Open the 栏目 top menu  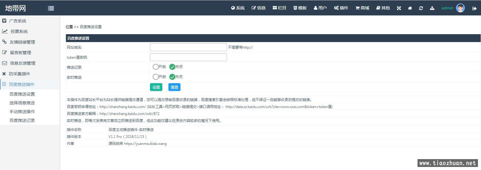point(279,8)
